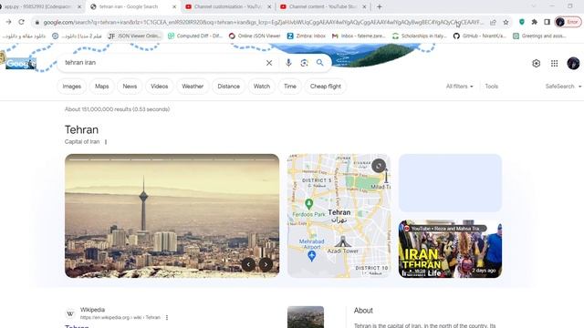Viewport: 584px width, 328px height.
Task: Open a new browser tab
Action: pos(380,6)
